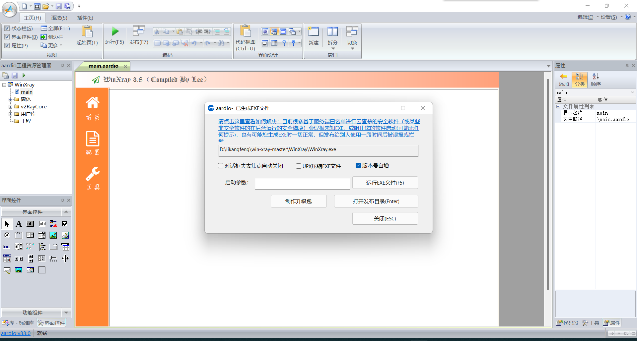Enable UPX压缩EXE文件 checkbox
This screenshot has height=341, width=637.
coord(299,166)
